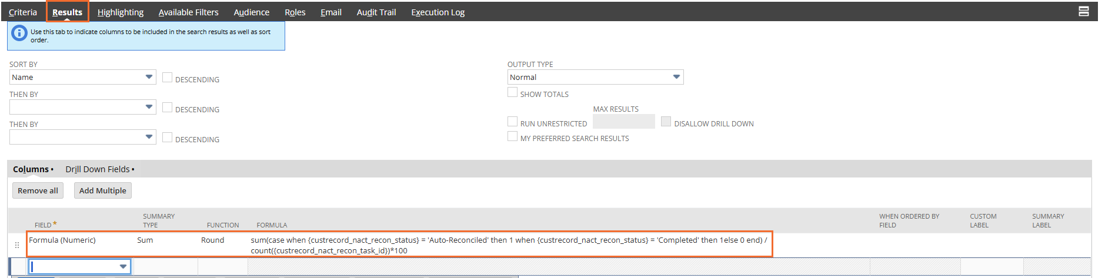Grab the drag handle on Formula row
This screenshot has width=1105, height=278.
[16, 245]
